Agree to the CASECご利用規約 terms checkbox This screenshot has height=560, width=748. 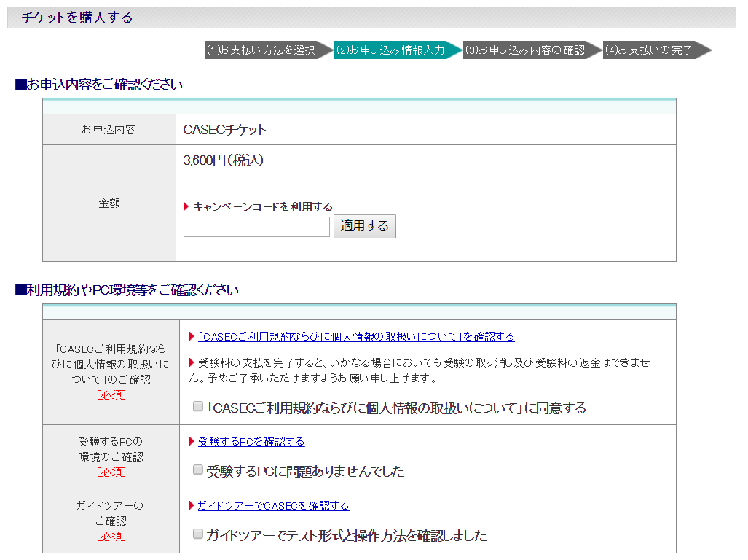[x=198, y=407]
